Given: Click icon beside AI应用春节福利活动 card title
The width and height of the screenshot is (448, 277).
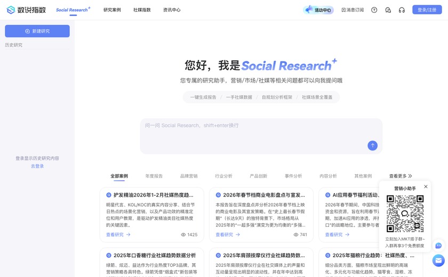Looking at the screenshot, I should click(x=327, y=195).
